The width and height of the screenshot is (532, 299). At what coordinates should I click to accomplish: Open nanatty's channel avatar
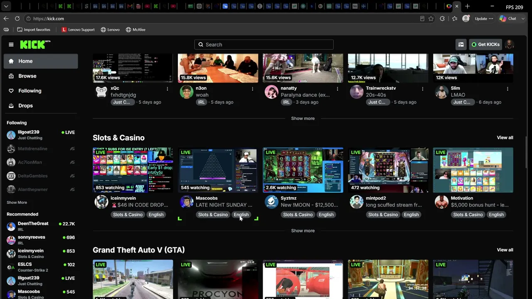click(271, 92)
